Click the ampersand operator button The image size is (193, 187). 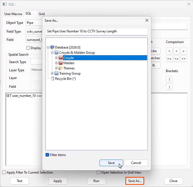pyautogui.click(x=155, y=65)
